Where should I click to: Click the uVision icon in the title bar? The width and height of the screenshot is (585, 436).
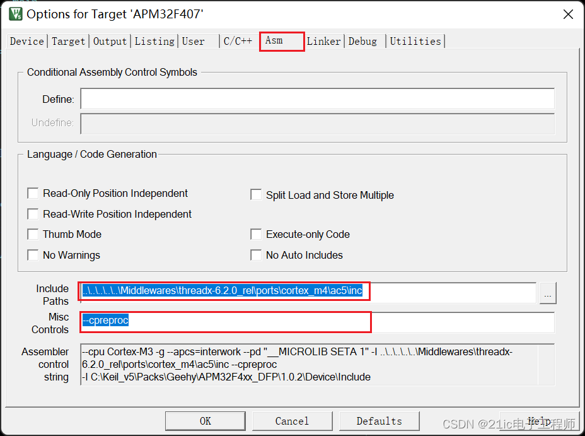pos(14,13)
